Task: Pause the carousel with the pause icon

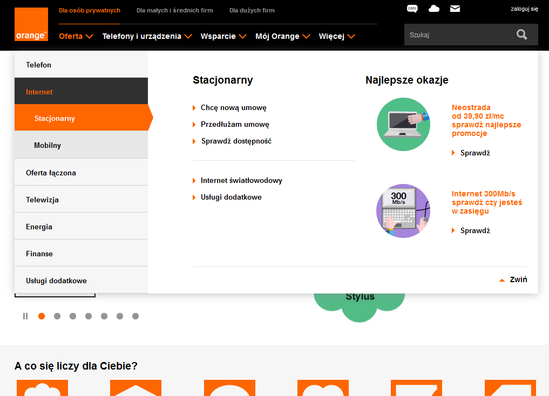Action: [x=25, y=316]
